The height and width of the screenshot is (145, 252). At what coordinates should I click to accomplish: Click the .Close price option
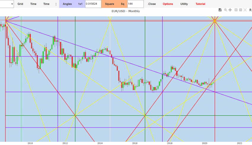151,4
